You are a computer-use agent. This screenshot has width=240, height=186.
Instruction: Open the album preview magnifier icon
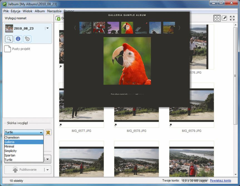(9, 39)
